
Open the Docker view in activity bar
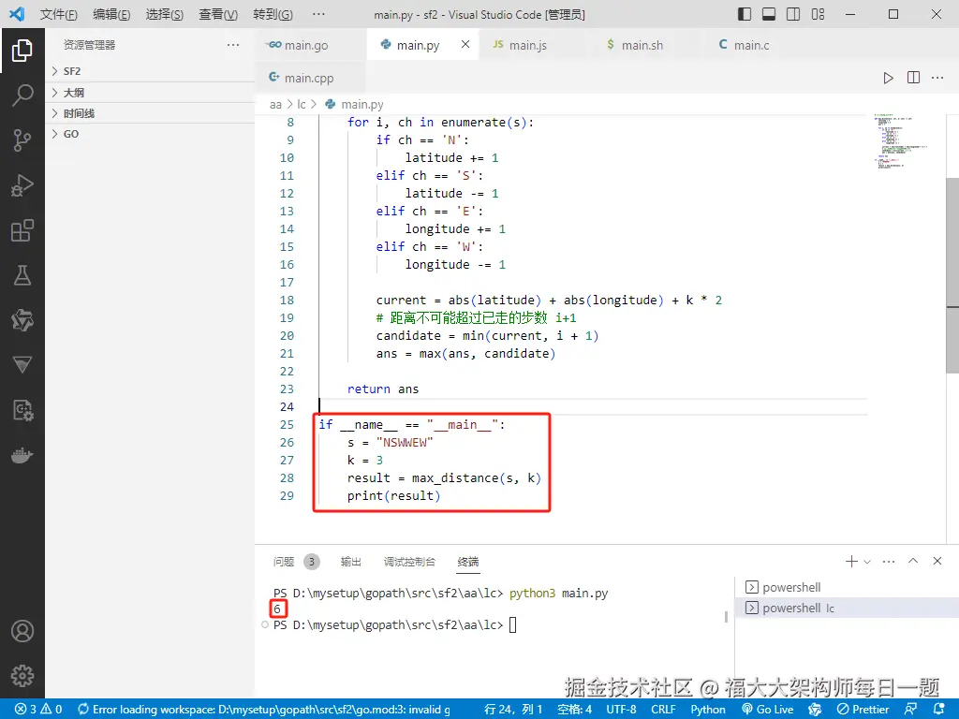(22, 456)
